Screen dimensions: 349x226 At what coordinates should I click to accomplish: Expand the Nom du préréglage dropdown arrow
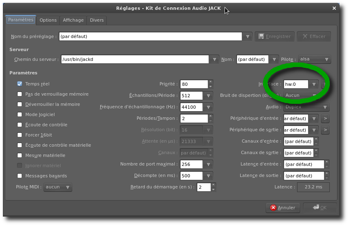click(247, 36)
